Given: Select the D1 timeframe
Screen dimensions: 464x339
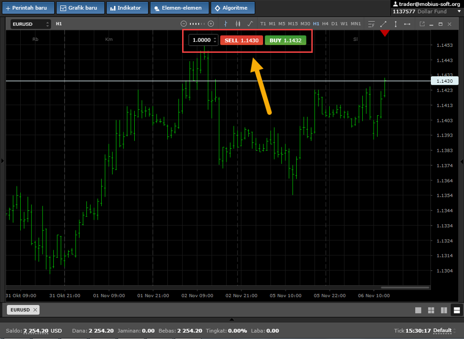Looking at the screenshot, I should pyautogui.click(x=334, y=24).
